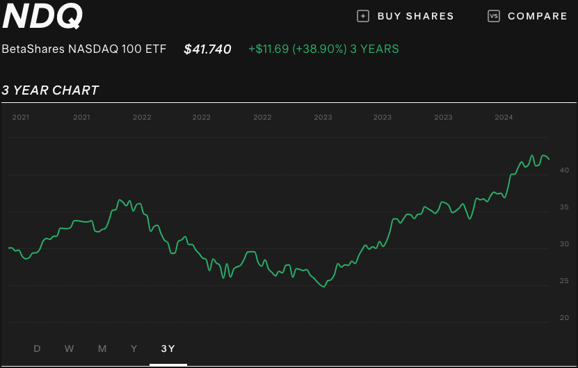Screen dimensions: 578x368
Task: Click the BetaShares NASDAQ 100 ETF name
Action: click(x=84, y=49)
